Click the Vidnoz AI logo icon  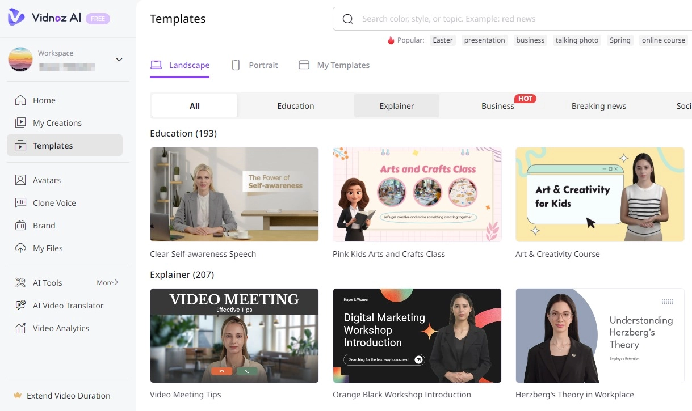16,18
